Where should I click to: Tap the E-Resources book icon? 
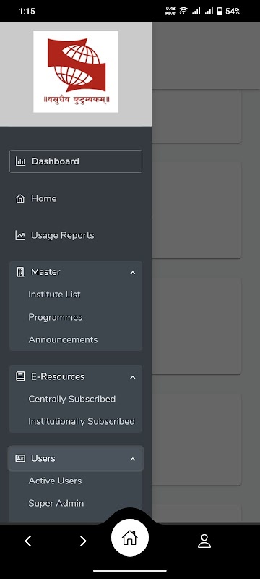click(20, 376)
